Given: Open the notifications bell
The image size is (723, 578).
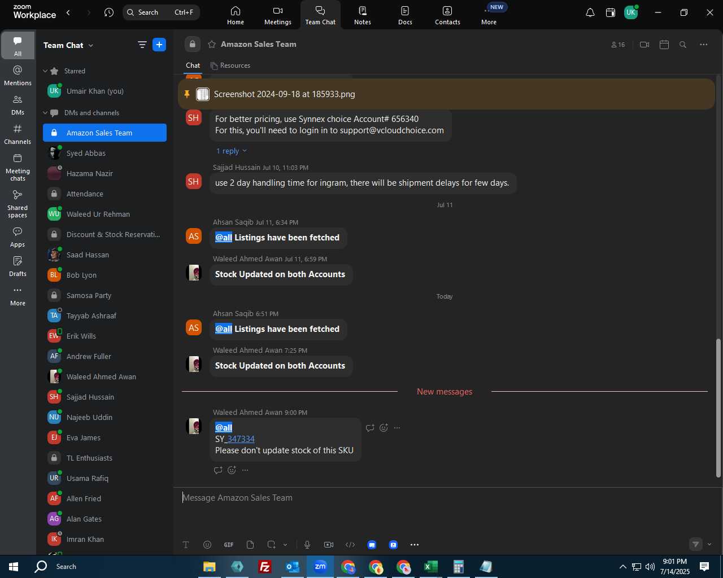Looking at the screenshot, I should coord(590,12).
